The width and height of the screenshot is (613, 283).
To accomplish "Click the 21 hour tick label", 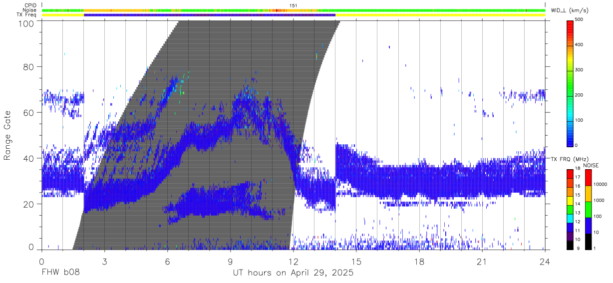I will coord(482,262).
